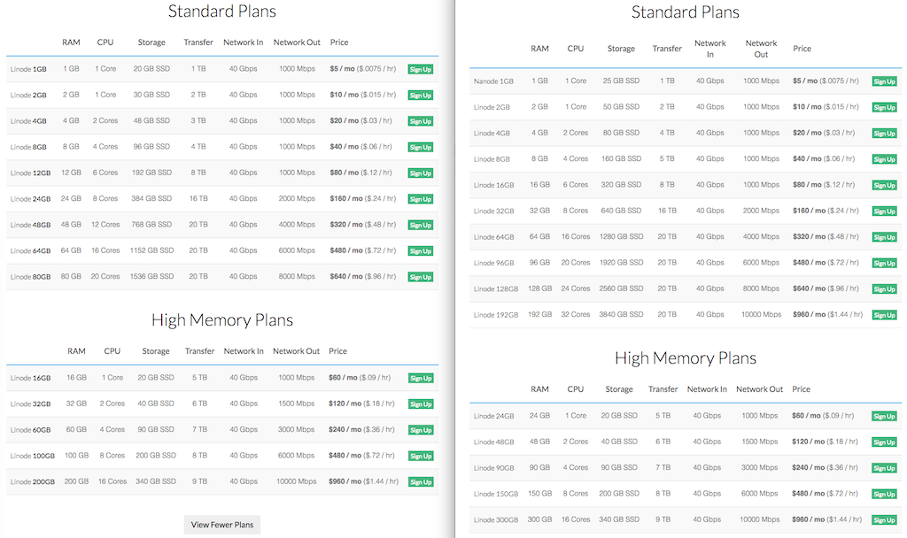Screen dimensions: 907x538
Task: Sign up for Linode 32GB with 640 GB SSD
Action: click(x=885, y=211)
